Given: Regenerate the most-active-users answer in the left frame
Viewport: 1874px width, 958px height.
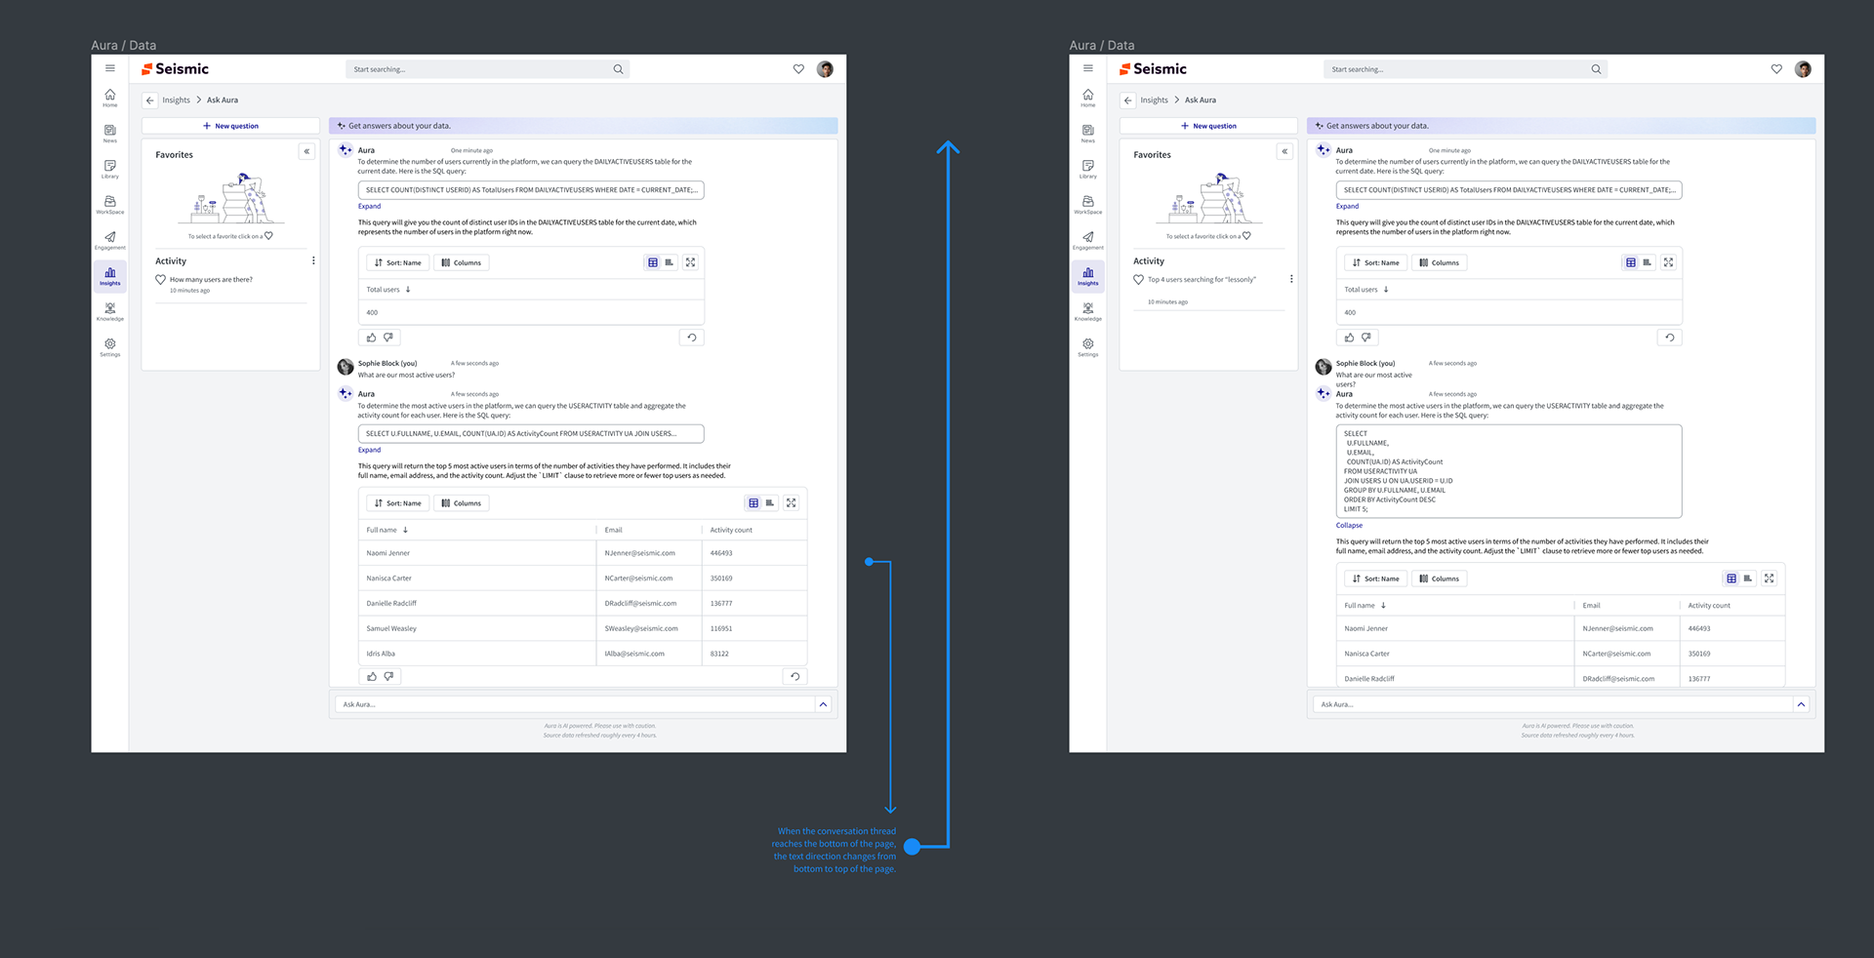Looking at the screenshot, I should (795, 676).
